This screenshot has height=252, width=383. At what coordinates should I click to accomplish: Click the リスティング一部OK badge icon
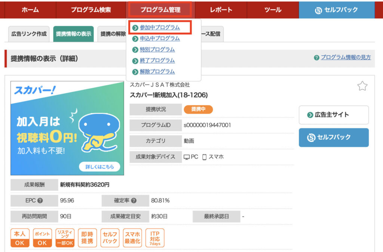65,238
